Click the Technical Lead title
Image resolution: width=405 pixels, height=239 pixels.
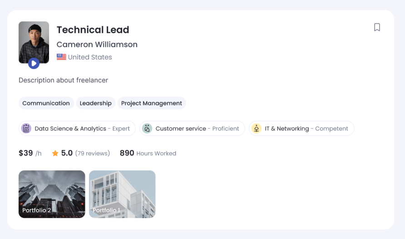click(x=93, y=30)
